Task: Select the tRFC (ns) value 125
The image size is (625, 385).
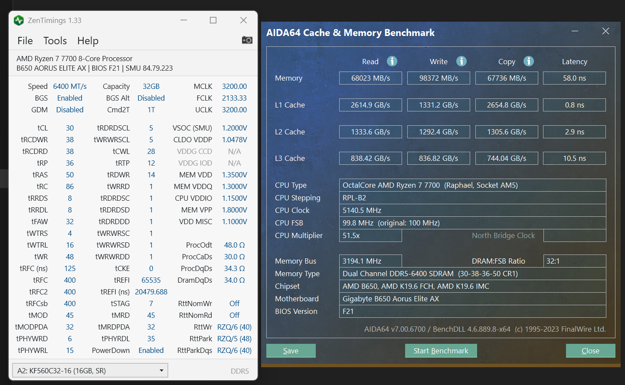Action: tap(70, 268)
